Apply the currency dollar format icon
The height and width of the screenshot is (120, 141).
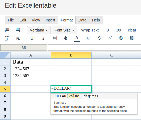[121, 38]
